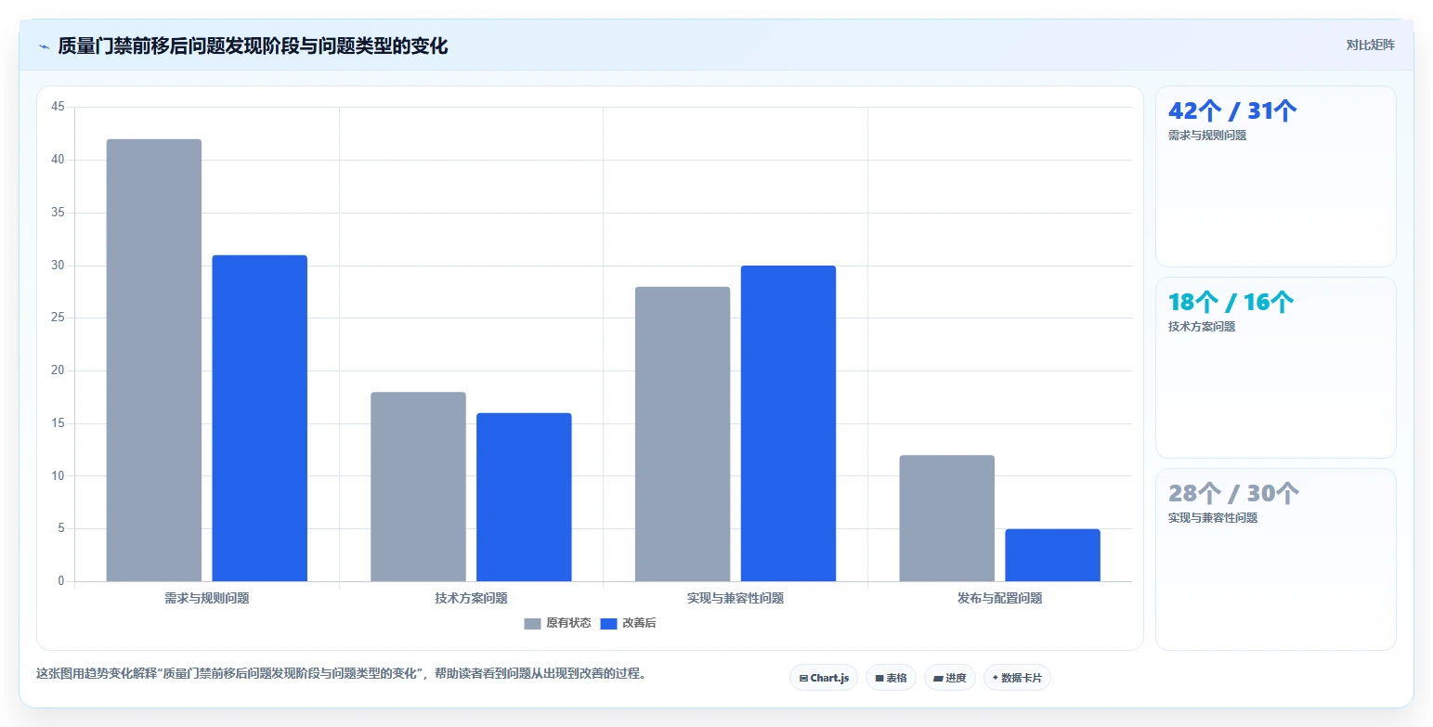The width and height of the screenshot is (1433, 727).
Task: Select the 进度 tag chip
Action: (950, 678)
